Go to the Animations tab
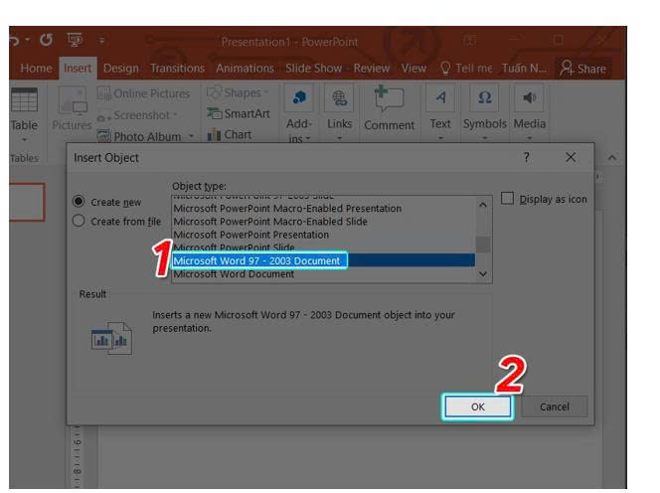 245,69
